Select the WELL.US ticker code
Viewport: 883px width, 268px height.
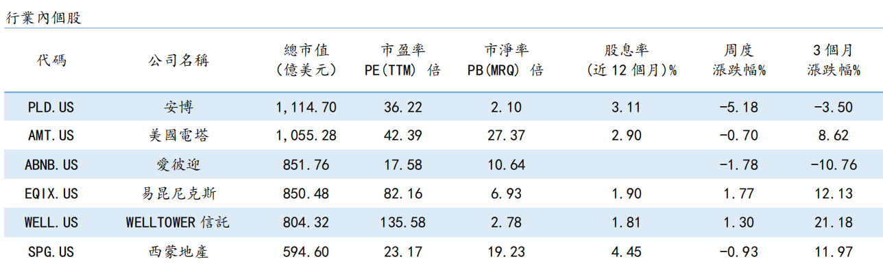click(51, 223)
